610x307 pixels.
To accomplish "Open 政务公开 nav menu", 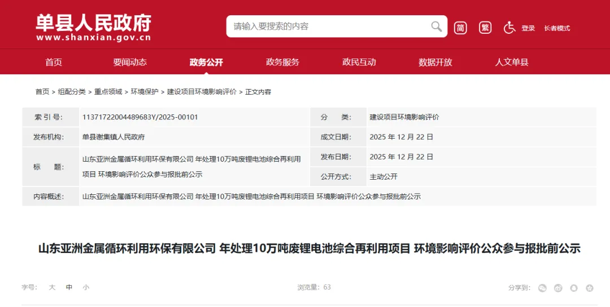I will pos(206,62).
